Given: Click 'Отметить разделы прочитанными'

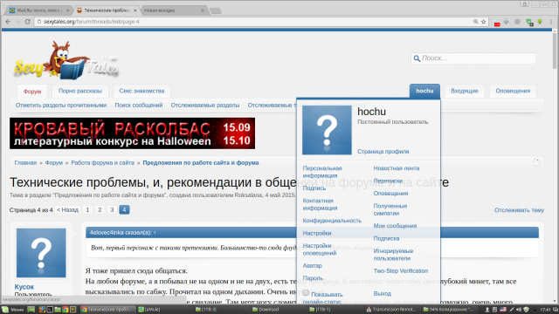Looking at the screenshot, I should click(x=61, y=105).
